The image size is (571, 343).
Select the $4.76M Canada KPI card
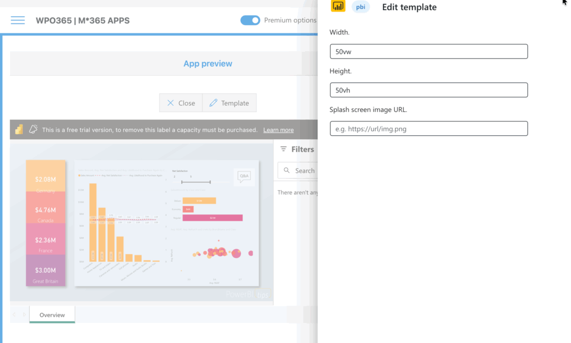(x=45, y=210)
